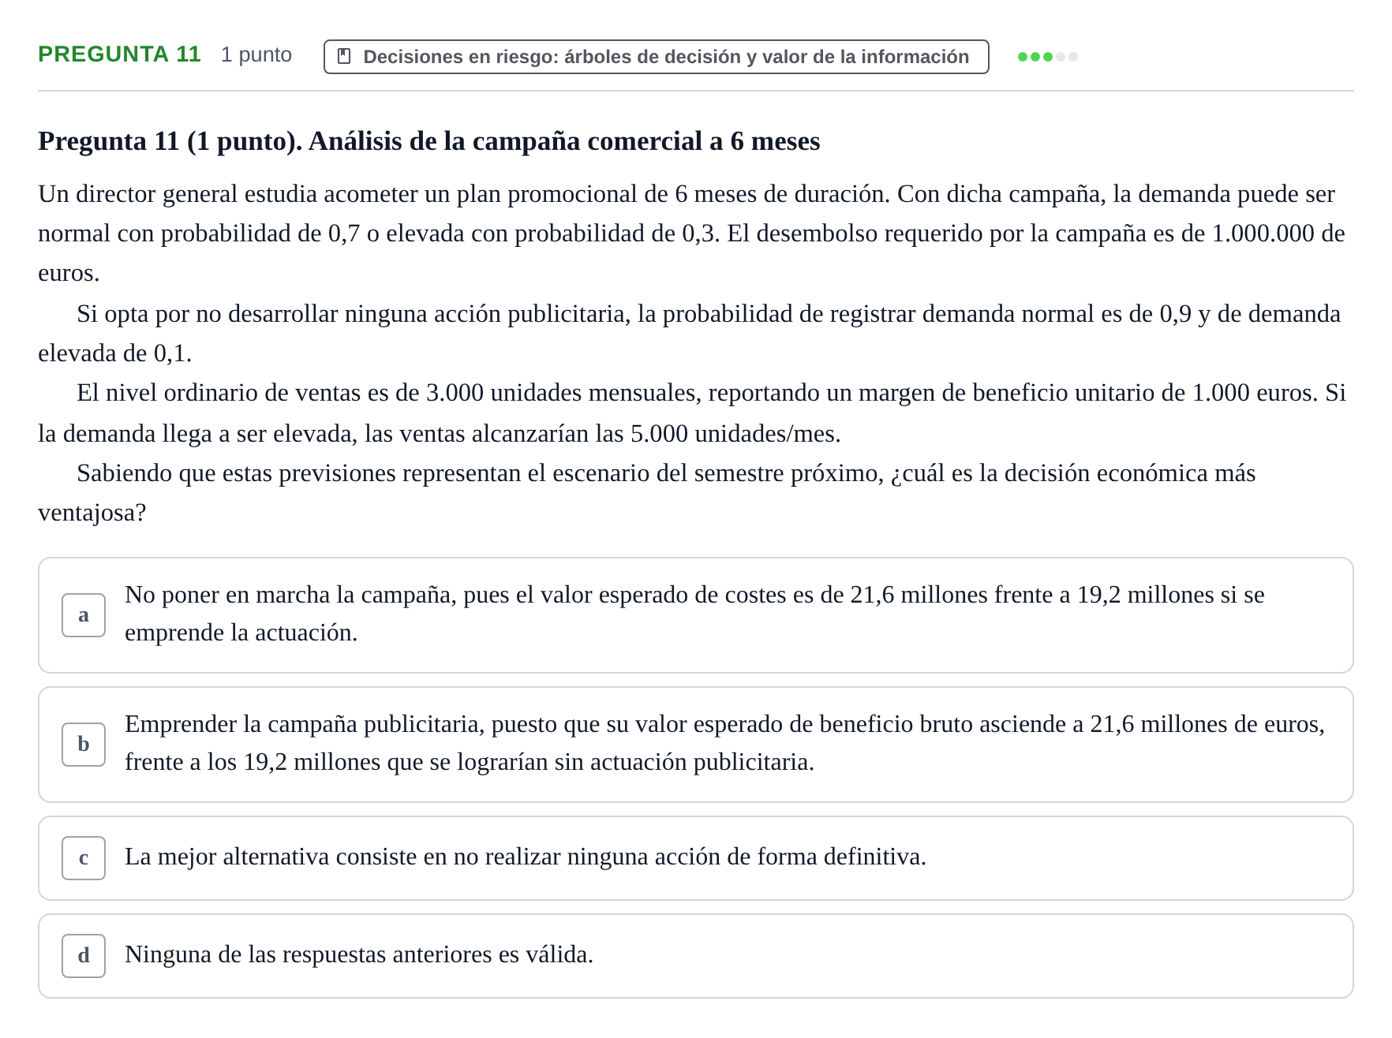Viewport: 1392px width, 1038px height.
Task: Click the difficulty dots indicator
Action: [1048, 57]
